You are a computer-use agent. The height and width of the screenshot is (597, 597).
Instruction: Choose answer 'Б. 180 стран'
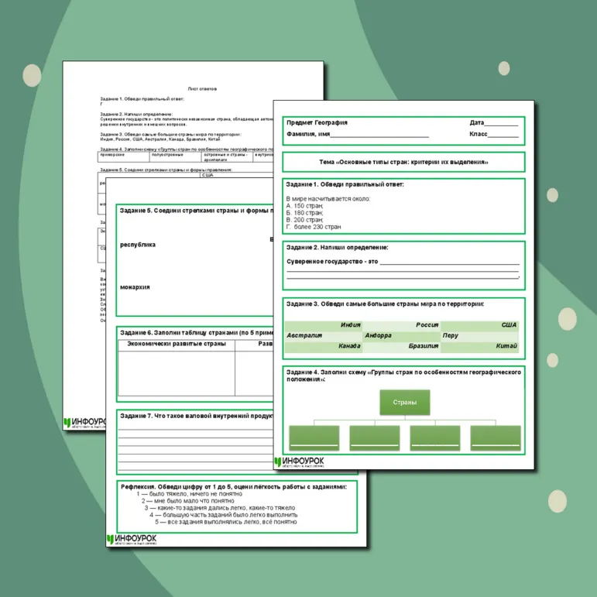(304, 213)
